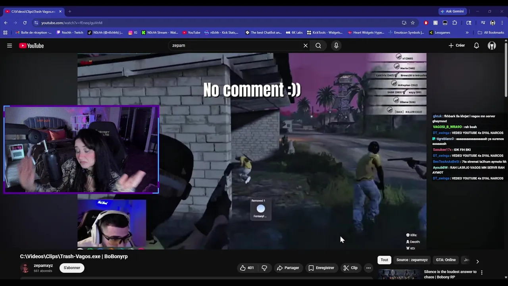This screenshot has height=286, width=508.
Task: Go forward in browser history
Action: click(15, 23)
